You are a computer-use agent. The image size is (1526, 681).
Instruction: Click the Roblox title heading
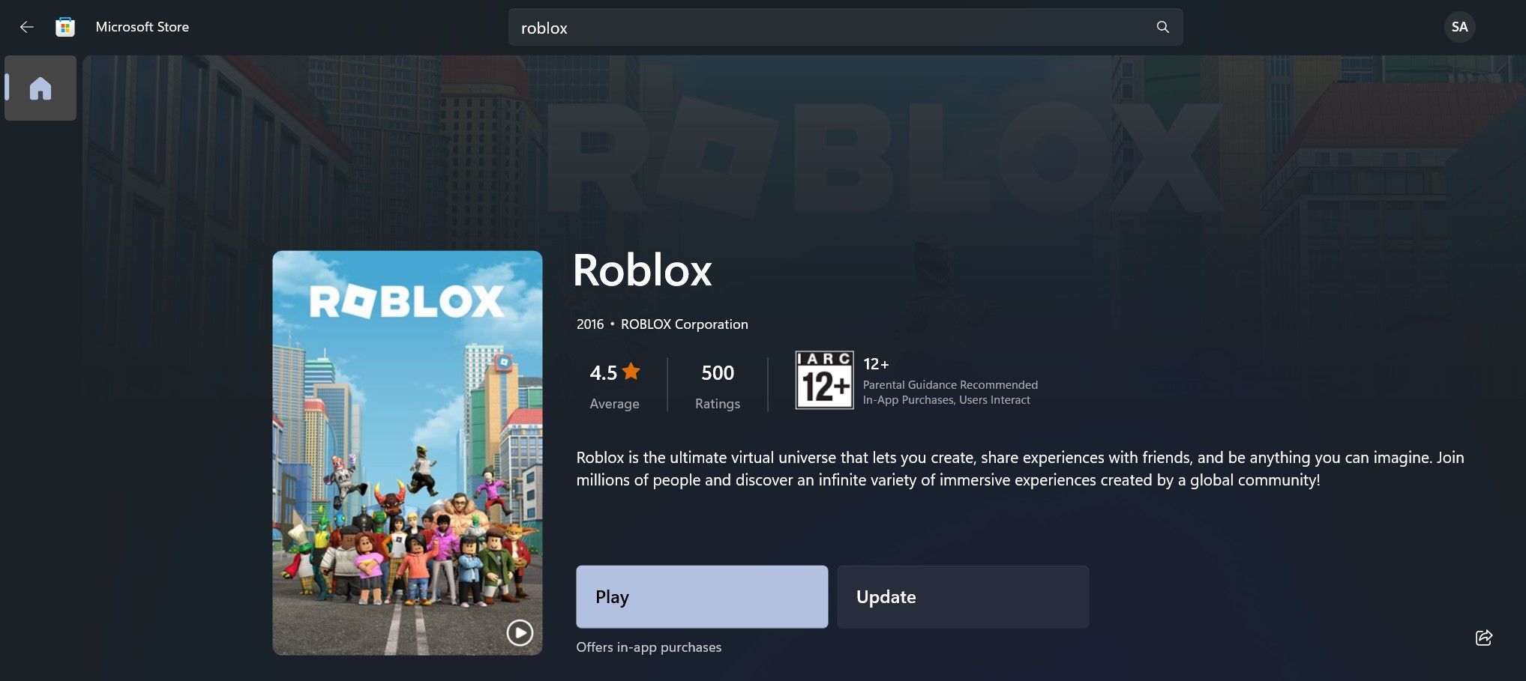[642, 270]
